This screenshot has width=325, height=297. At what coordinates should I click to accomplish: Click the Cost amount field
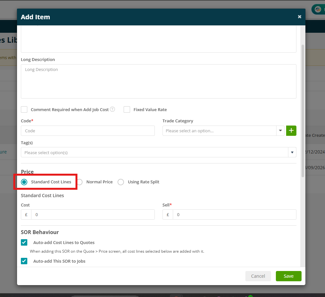coord(93,214)
